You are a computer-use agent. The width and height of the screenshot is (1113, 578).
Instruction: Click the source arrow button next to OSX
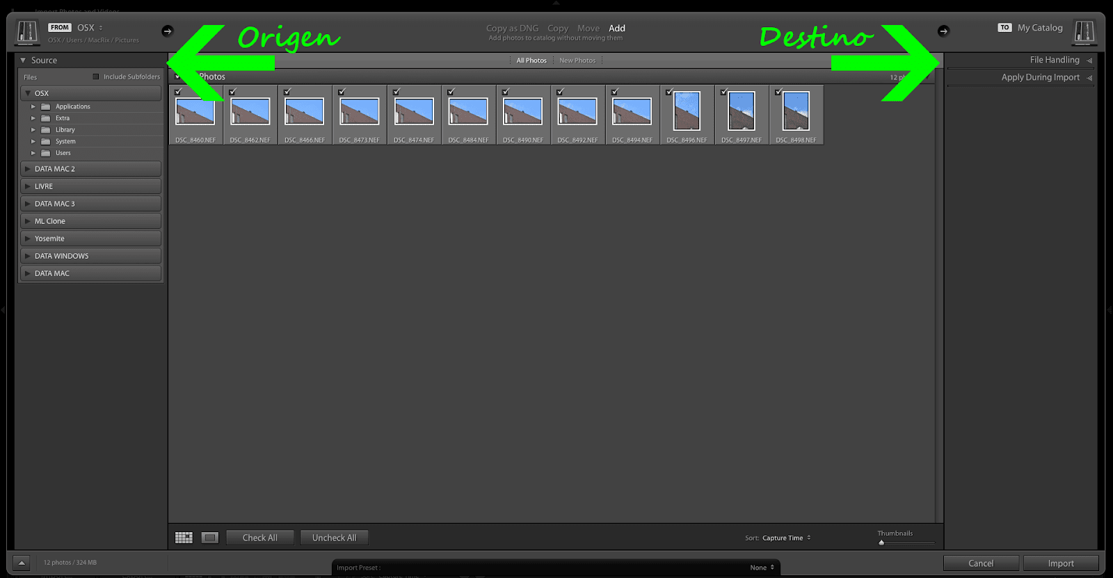(x=167, y=31)
